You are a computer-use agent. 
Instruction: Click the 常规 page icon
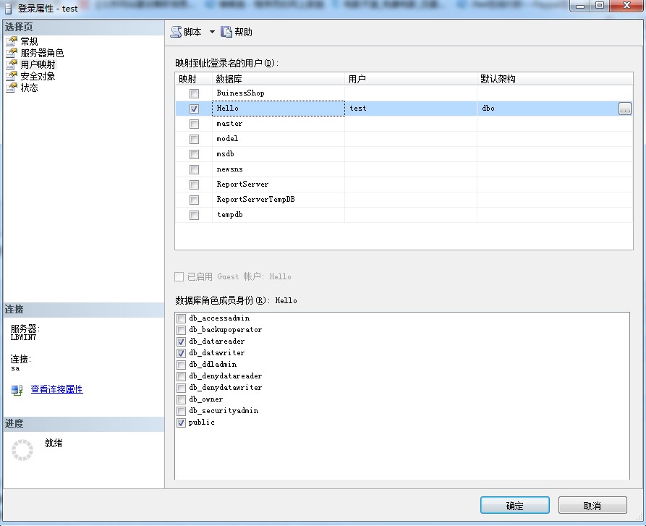[x=12, y=41]
